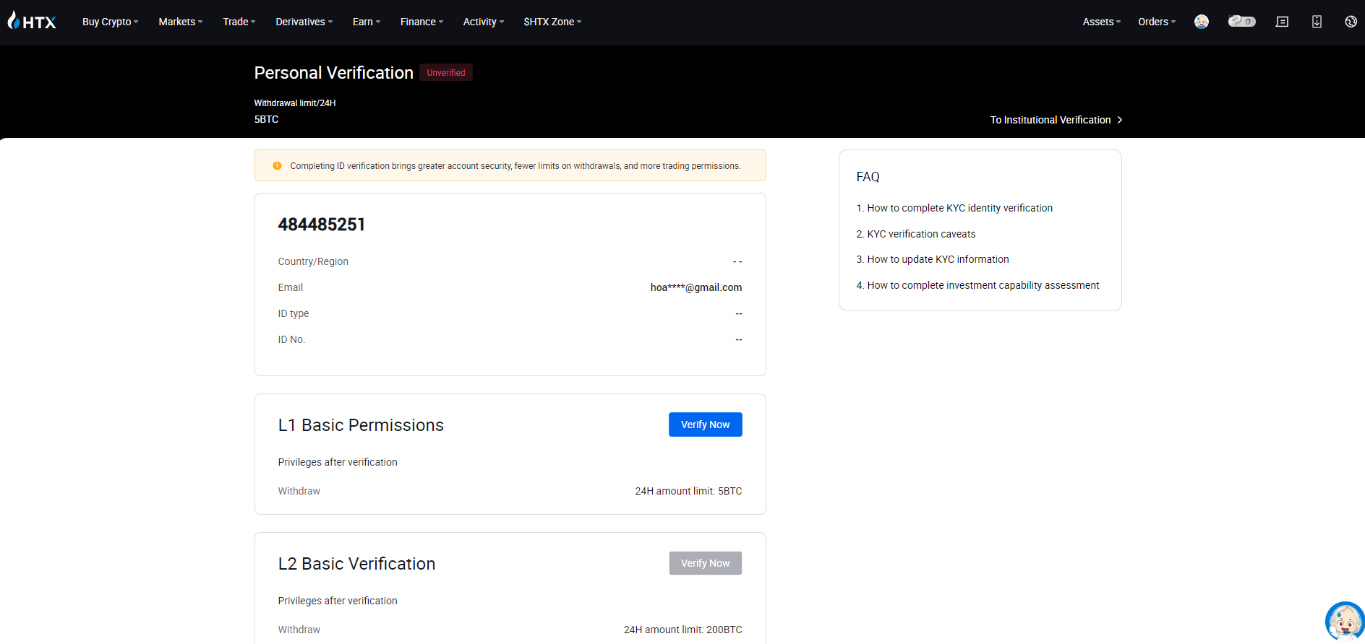Viewport: 1365px width, 644px height.
Task: Click the FAQ heading
Action: (868, 177)
